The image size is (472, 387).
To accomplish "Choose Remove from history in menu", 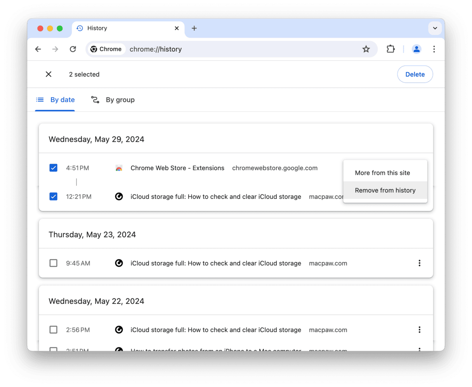I will (385, 190).
